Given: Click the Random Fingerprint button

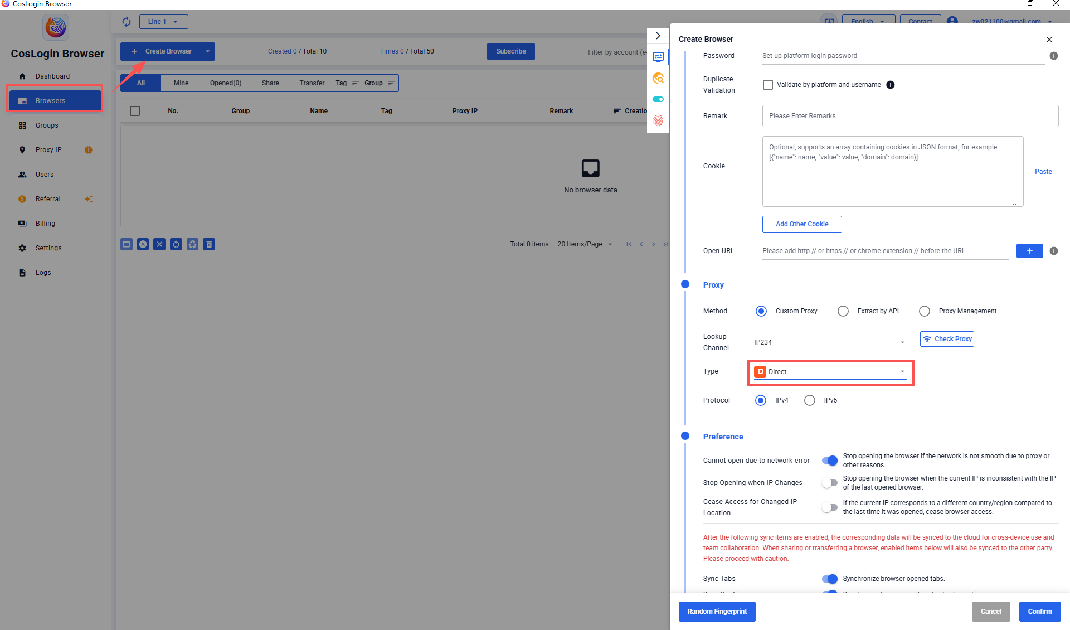Looking at the screenshot, I should tap(717, 612).
